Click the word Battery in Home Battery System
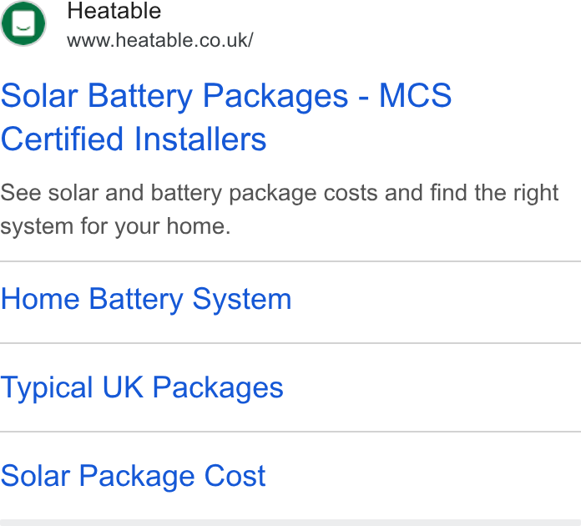This screenshot has width=581, height=526. (x=136, y=300)
